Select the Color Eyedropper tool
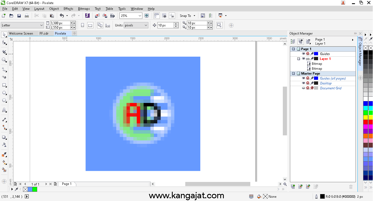 click(x=4, y=155)
